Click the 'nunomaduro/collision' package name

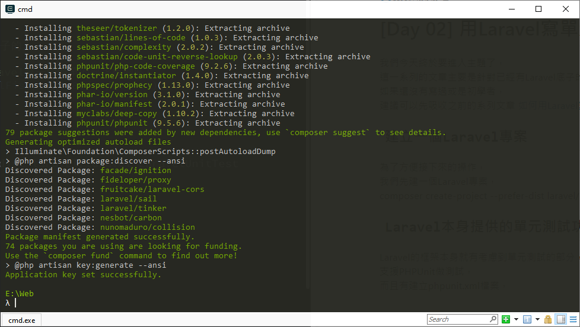click(x=148, y=227)
